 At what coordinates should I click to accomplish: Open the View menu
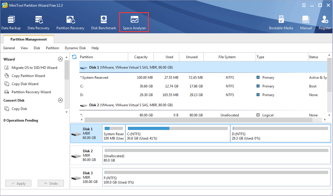[24, 48]
